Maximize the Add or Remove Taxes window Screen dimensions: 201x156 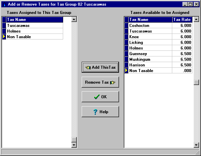click(190, 4)
